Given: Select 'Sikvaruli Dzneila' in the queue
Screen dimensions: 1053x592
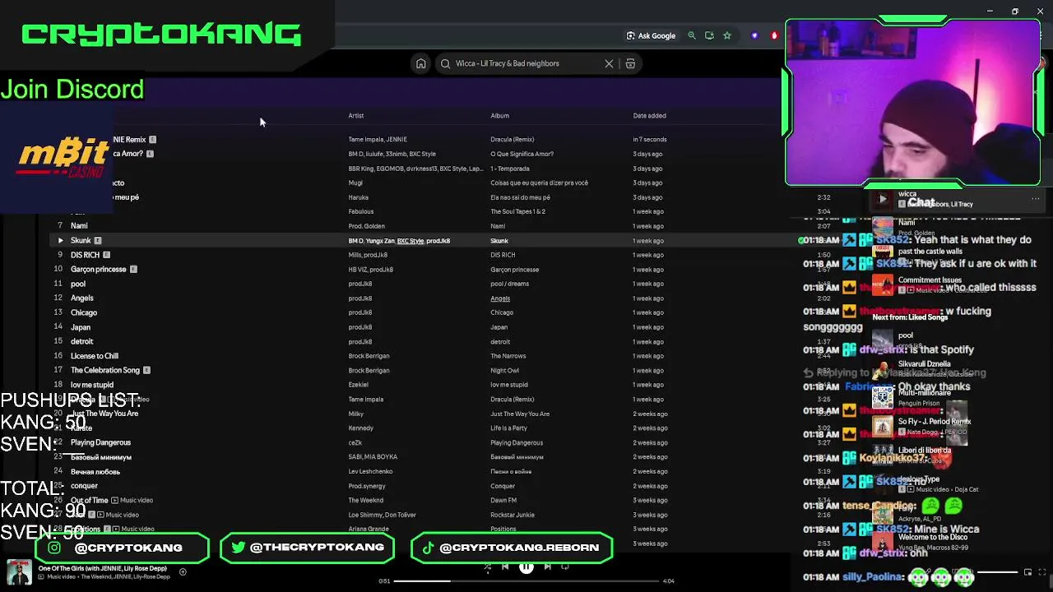Looking at the screenshot, I should click(925, 363).
